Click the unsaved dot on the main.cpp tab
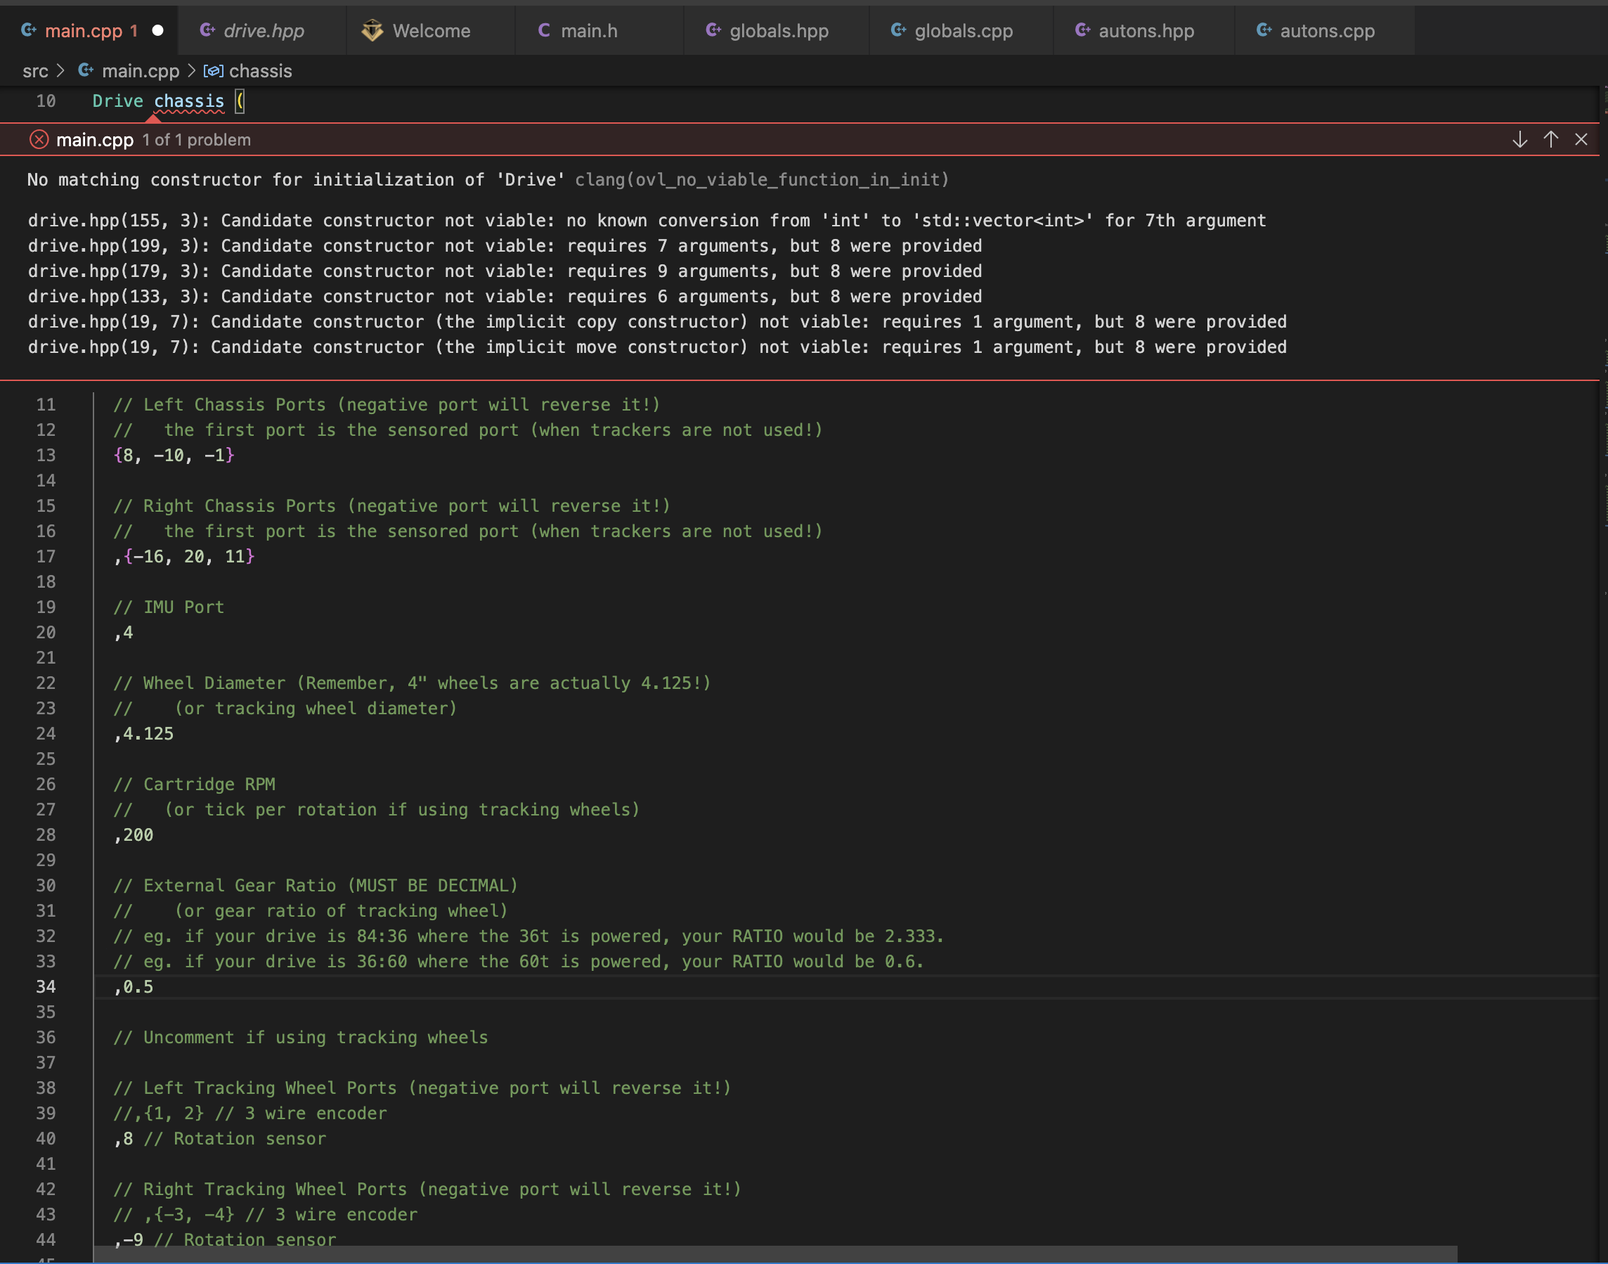1608x1264 pixels. (157, 30)
